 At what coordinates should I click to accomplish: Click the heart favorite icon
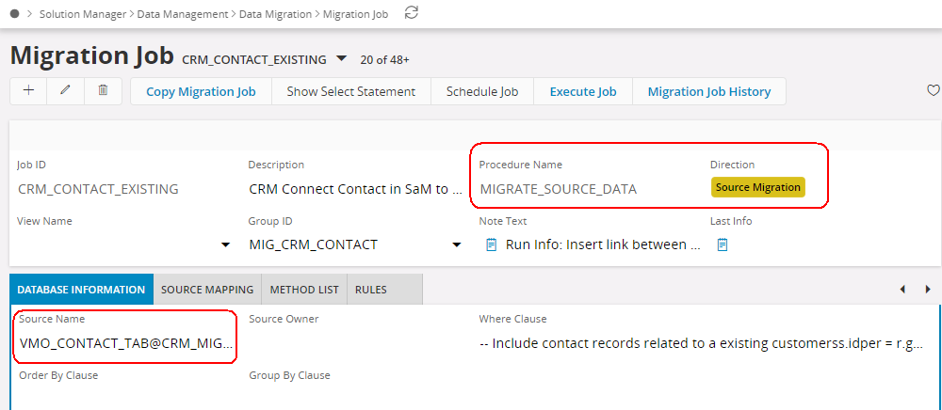tap(933, 91)
